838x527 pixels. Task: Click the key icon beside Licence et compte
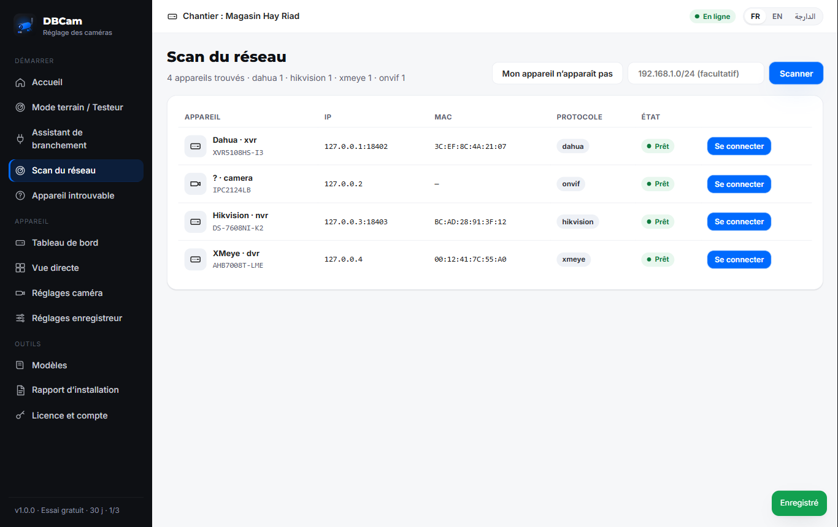coord(20,416)
